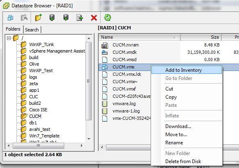Click the add to inventory toolbar icon
The height and width of the screenshot is (168, 239).
[x=10, y=18]
